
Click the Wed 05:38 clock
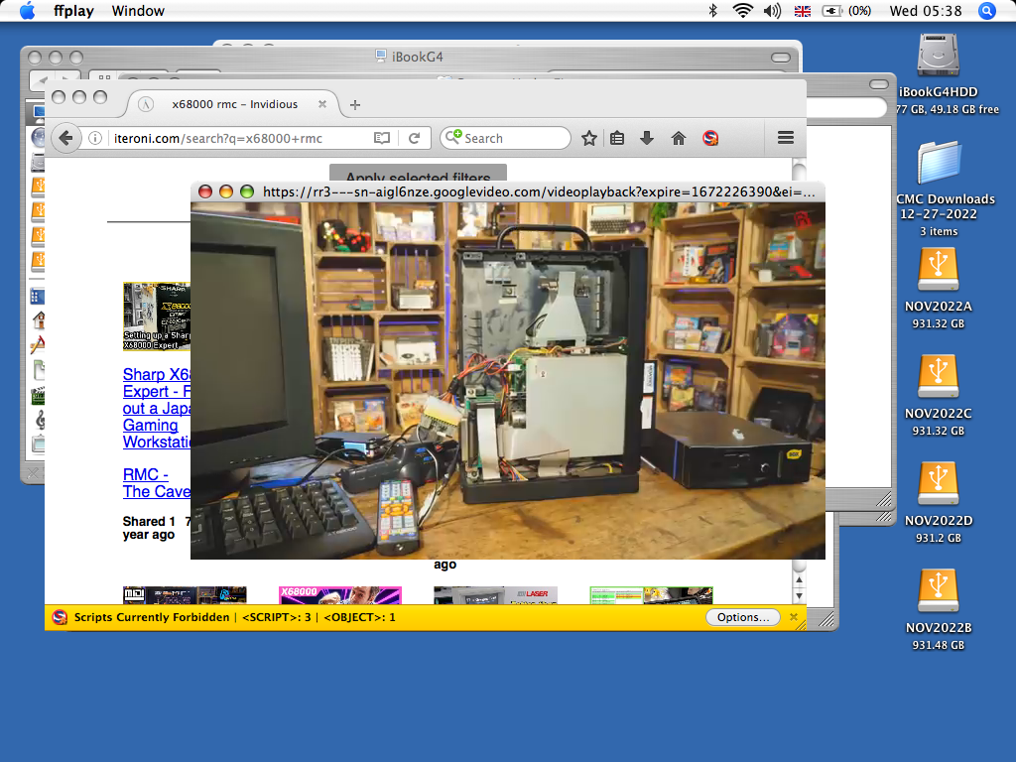926,11
